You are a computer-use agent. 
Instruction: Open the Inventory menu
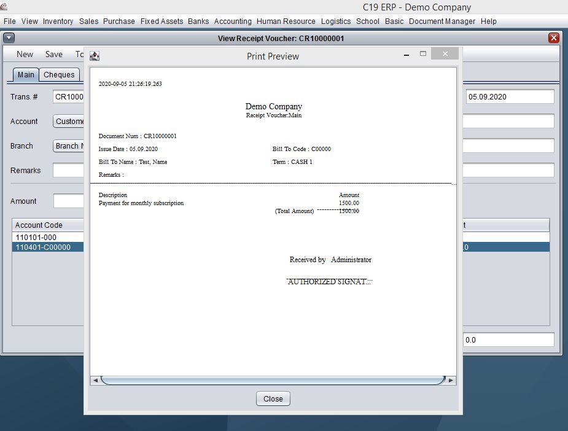pos(58,21)
